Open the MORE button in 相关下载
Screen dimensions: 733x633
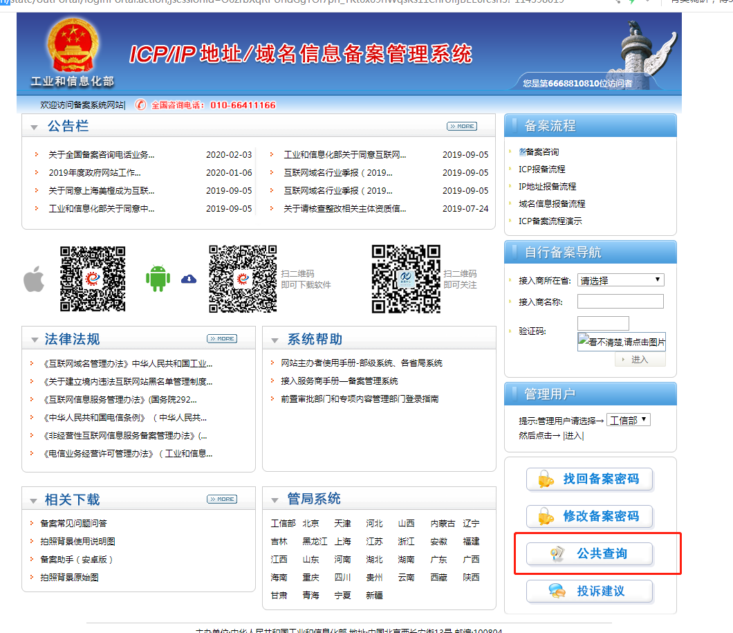[221, 499]
